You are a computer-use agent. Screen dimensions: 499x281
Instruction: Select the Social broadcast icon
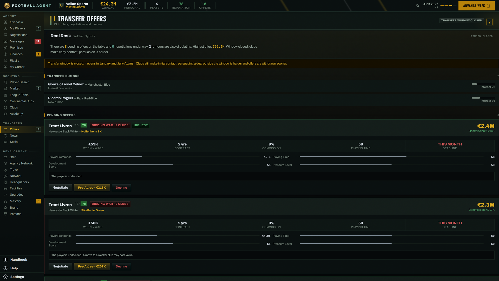click(x=5, y=142)
